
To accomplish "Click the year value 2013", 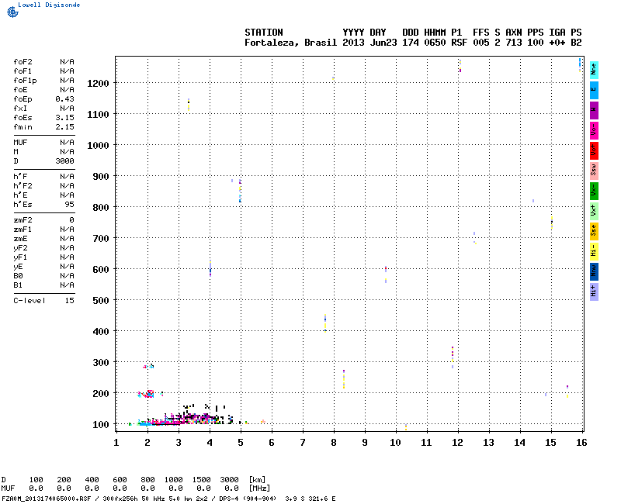I will pyautogui.click(x=353, y=43).
